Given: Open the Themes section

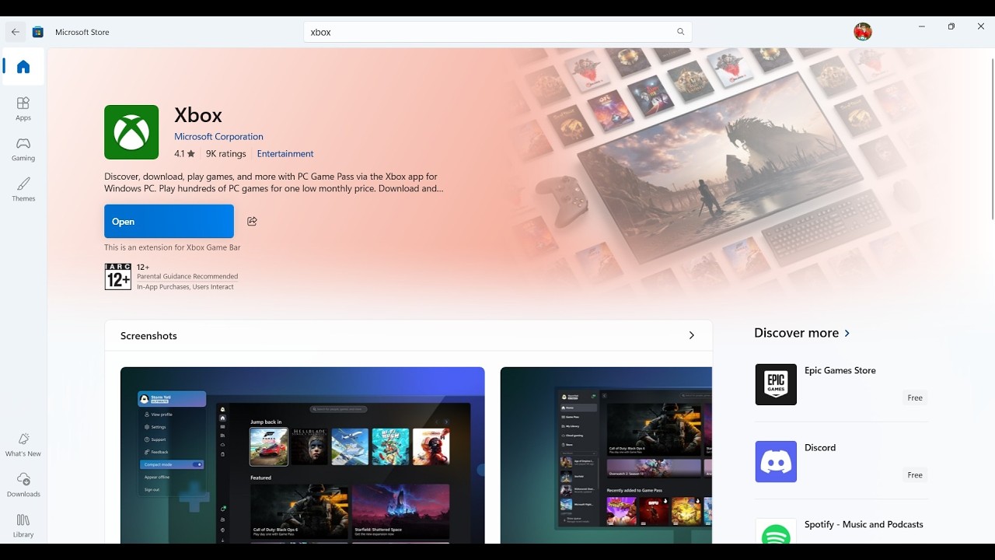Looking at the screenshot, I should (x=23, y=189).
